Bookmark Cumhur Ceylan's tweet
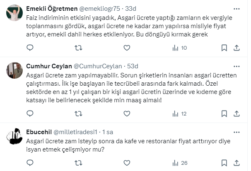The height and width of the screenshot is (171, 251). pyautogui.click(x=224, y=113)
